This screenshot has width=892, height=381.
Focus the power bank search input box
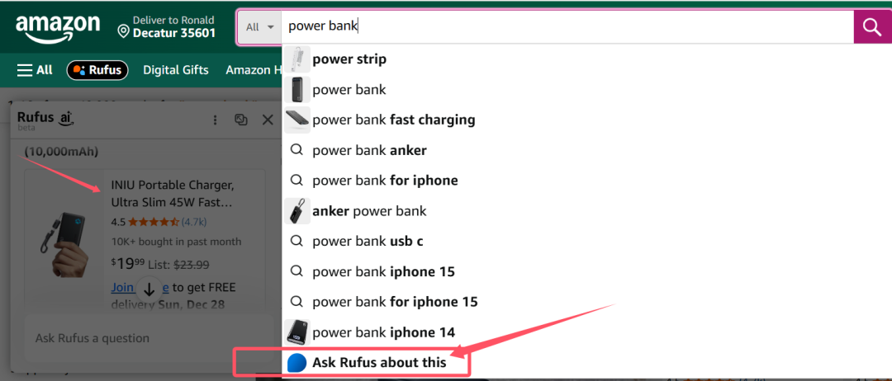coord(562,26)
